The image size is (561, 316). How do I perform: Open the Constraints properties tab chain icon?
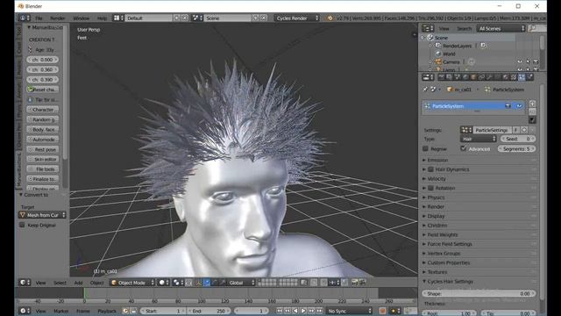point(481,77)
